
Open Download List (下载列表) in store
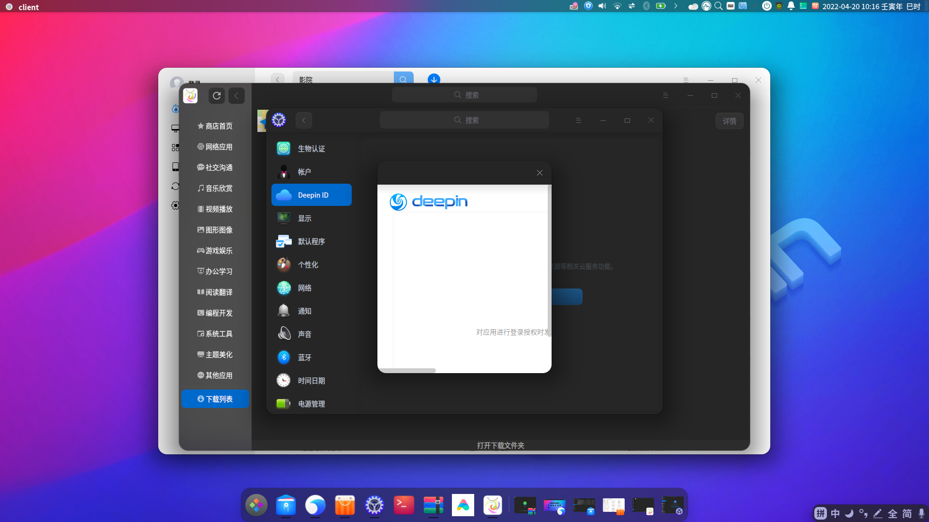coord(215,399)
